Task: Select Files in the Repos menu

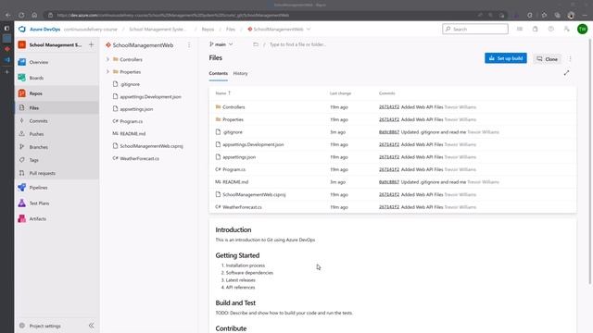Action: point(57,107)
